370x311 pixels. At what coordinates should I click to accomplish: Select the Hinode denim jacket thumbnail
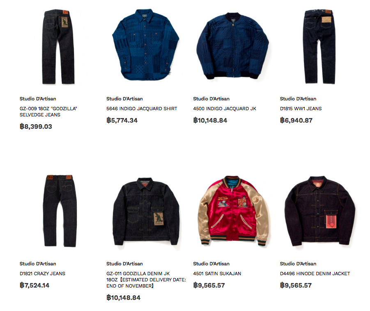pos(320,211)
